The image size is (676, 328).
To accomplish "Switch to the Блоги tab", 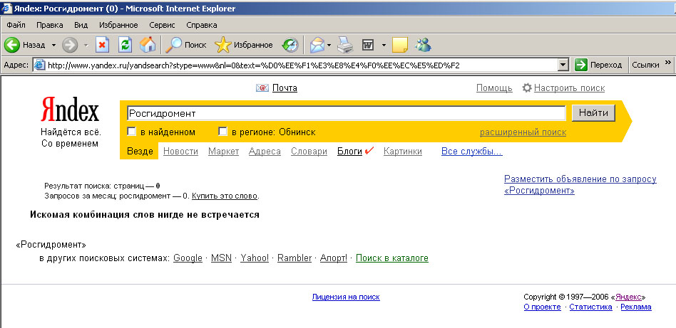I will (x=349, y=152).
